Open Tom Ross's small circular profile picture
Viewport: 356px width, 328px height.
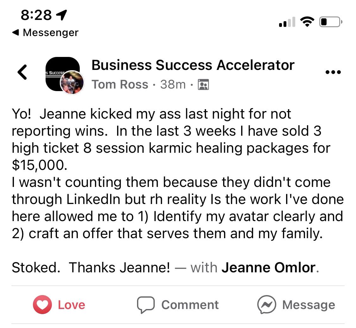(x=72, y=82)
